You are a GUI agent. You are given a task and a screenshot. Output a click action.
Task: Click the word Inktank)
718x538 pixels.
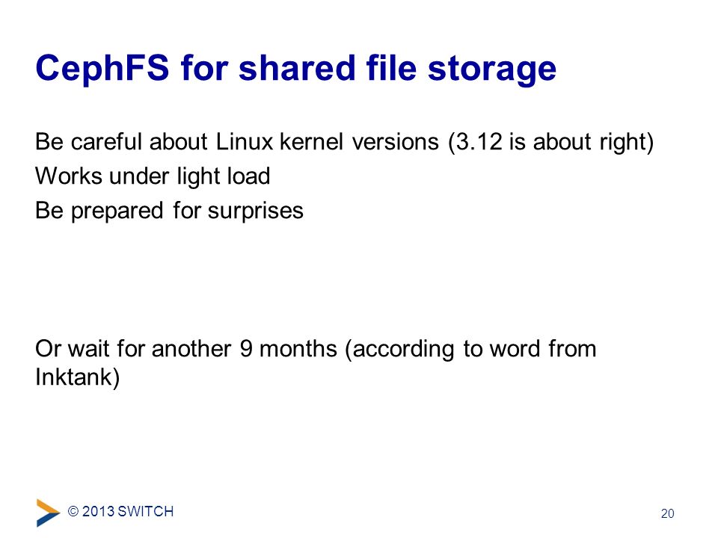[77, 378]
